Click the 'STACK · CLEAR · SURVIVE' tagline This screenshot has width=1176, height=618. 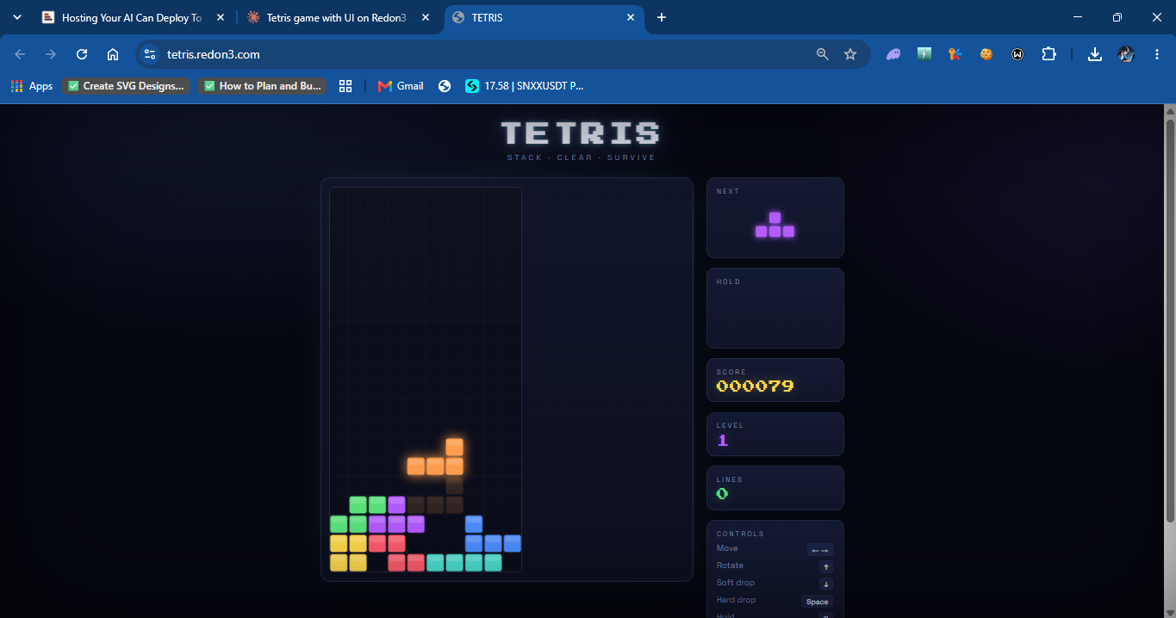(581, 158)
